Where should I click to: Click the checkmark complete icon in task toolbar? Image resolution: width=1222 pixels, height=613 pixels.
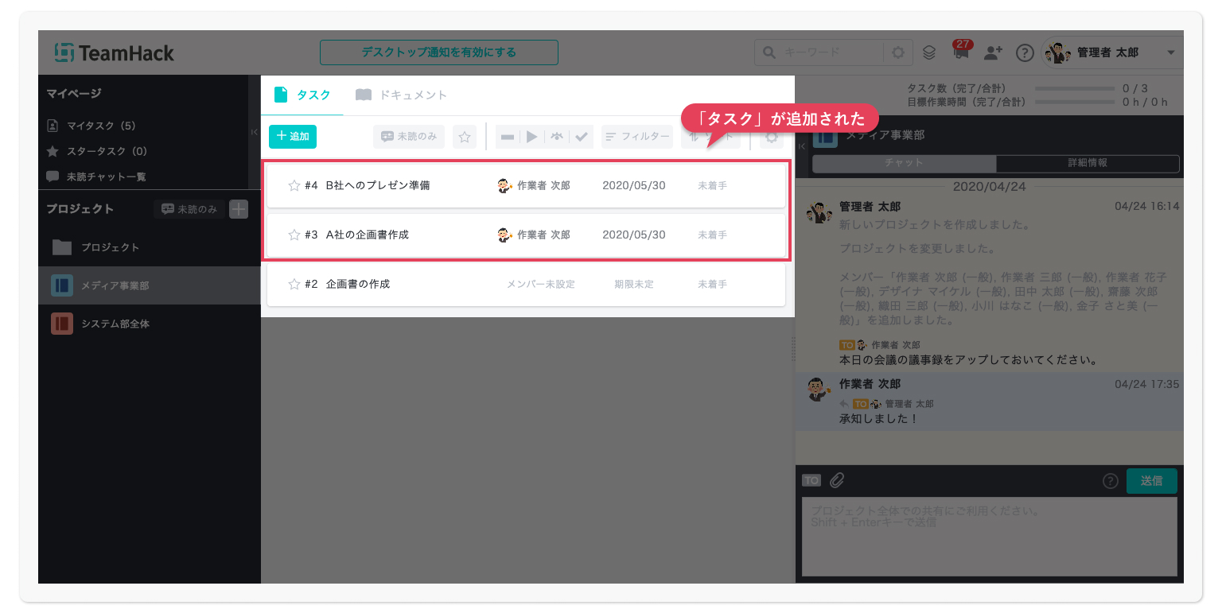[582, 137]
